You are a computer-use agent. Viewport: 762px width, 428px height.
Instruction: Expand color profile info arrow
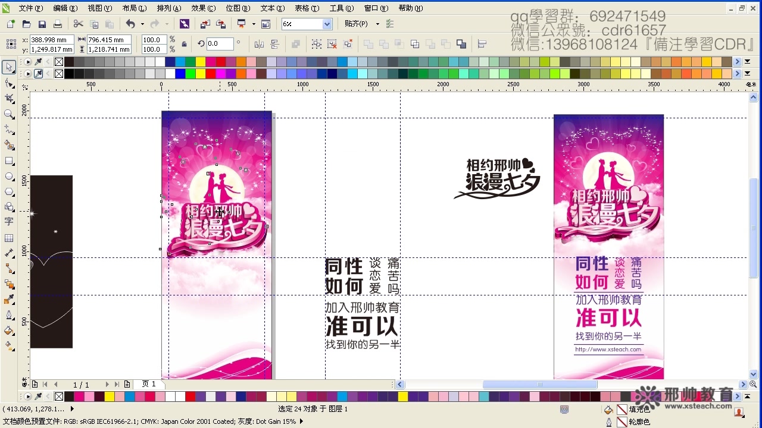click(x=301, y=421)
